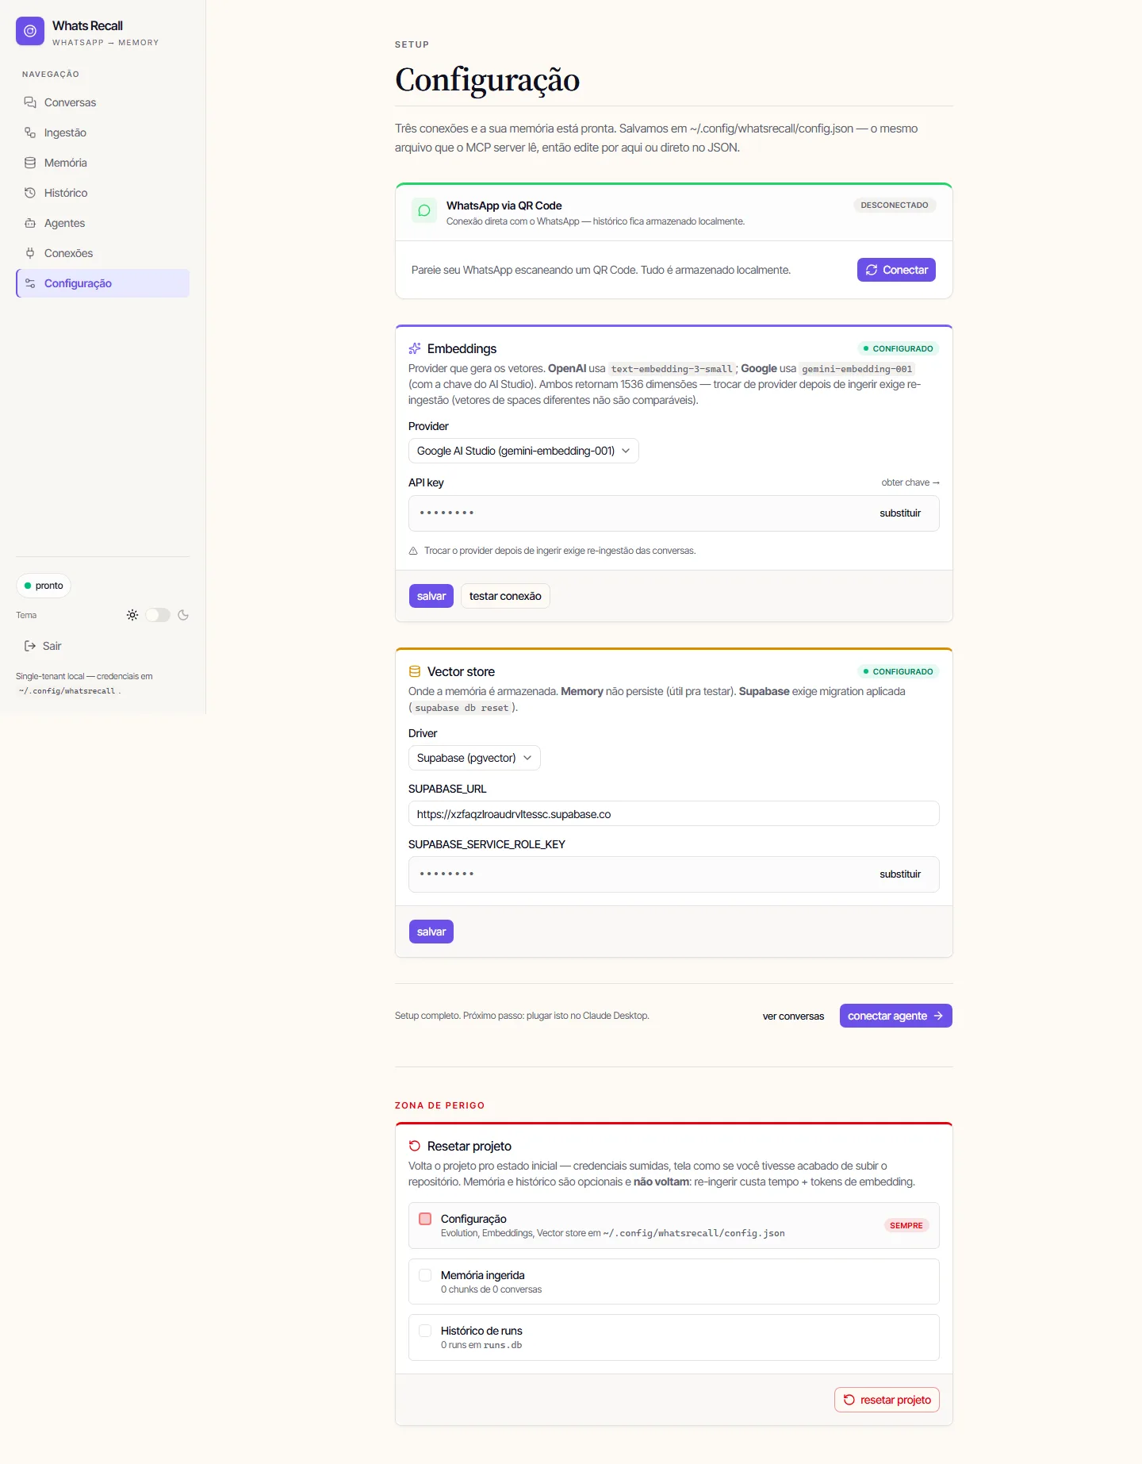Click the 'supabase db reset' code text
The width and height of the screenshot is (1142, 1464).
[x=462, y=708]
